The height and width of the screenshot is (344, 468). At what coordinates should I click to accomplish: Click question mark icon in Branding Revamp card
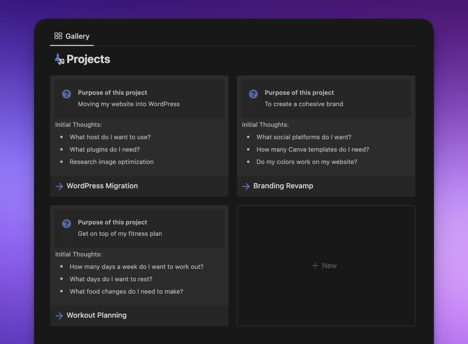[x=253, y=94]
